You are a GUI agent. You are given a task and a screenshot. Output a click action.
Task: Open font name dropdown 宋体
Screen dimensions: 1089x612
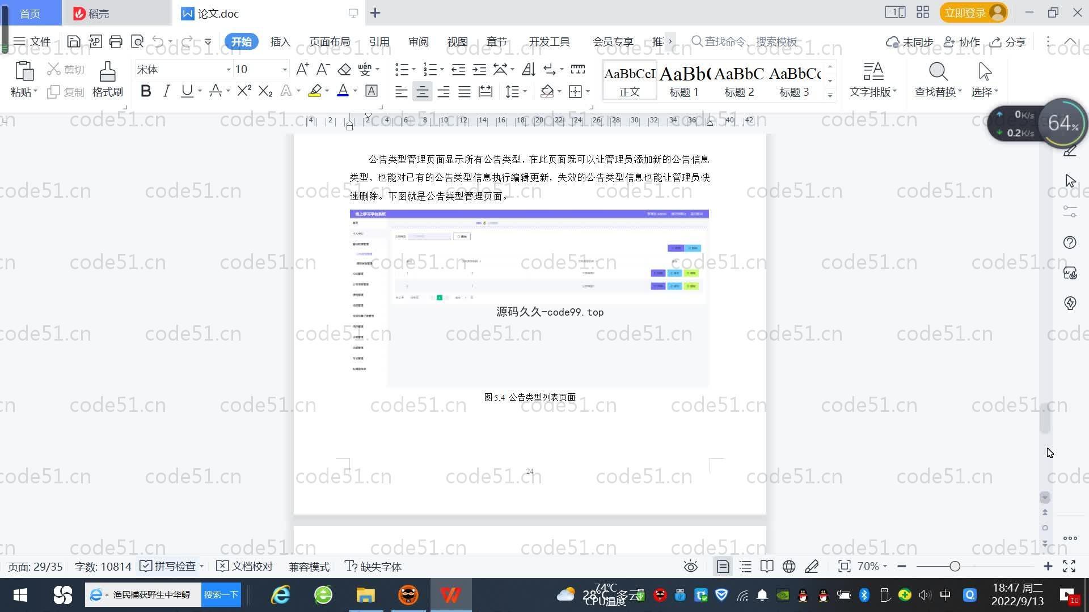[229, 70]
